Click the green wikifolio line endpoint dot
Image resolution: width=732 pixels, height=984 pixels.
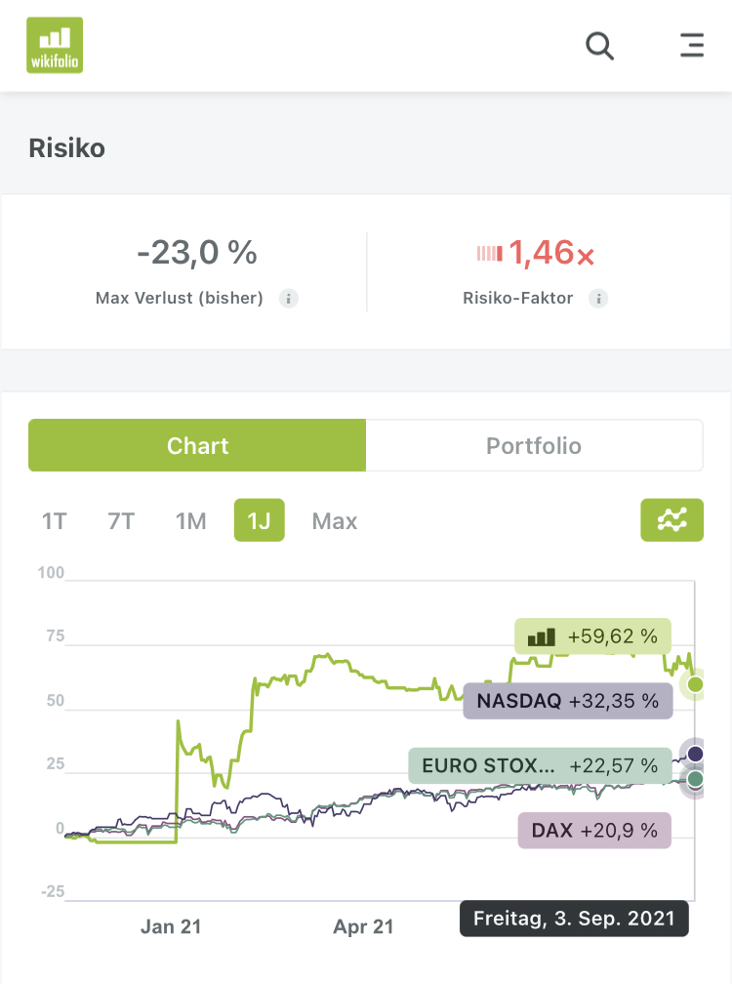click(695, 685)
